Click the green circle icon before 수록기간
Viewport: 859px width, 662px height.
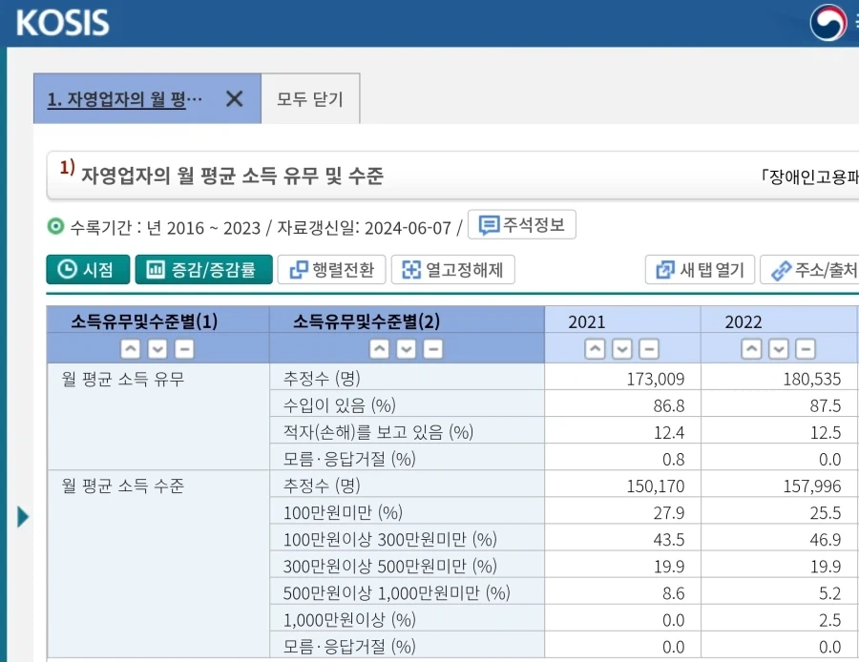click(x=55, y=225)
